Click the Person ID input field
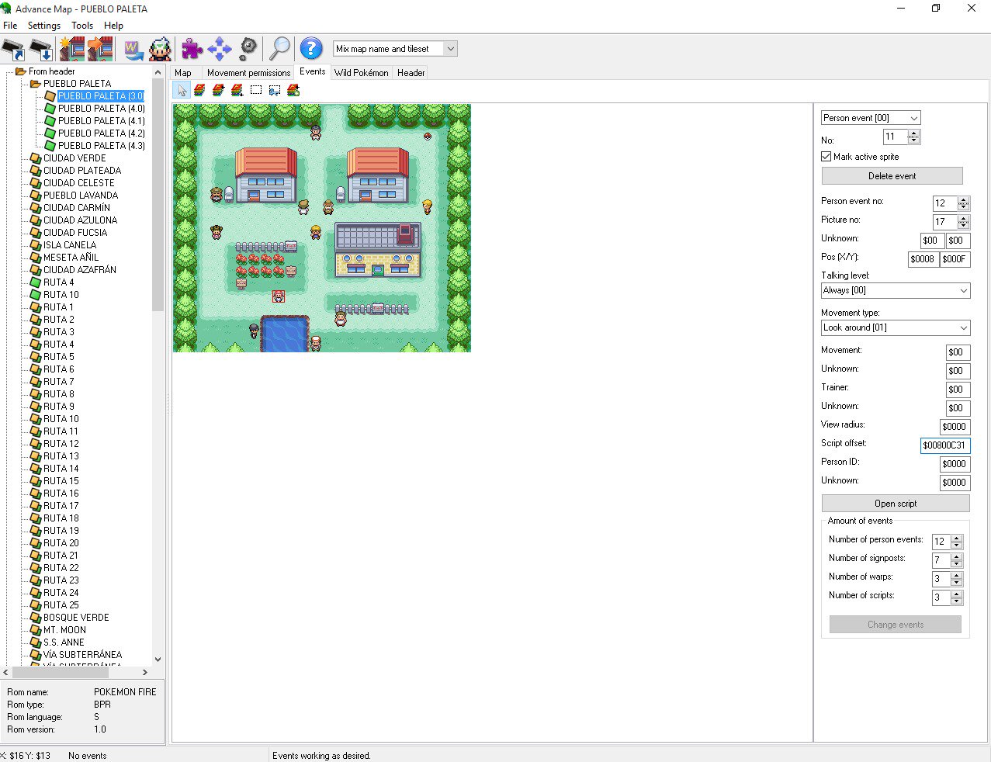Image resolution: width=991 pixels, height=762 pixels. pos(955,464)
